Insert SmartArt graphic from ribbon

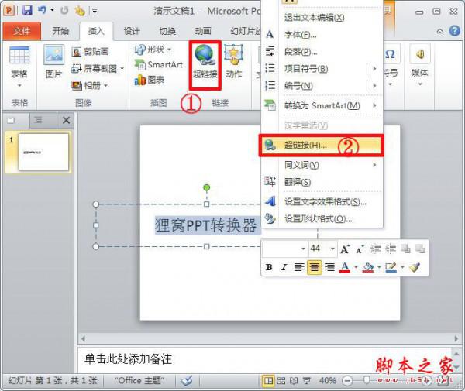pyautogui.click(x=159, y=64)
